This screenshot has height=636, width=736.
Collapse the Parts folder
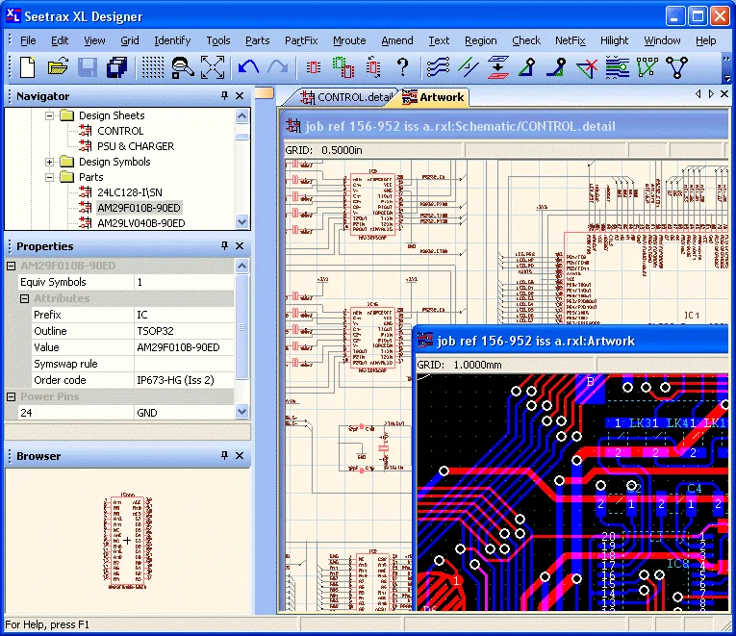(49, 177)
